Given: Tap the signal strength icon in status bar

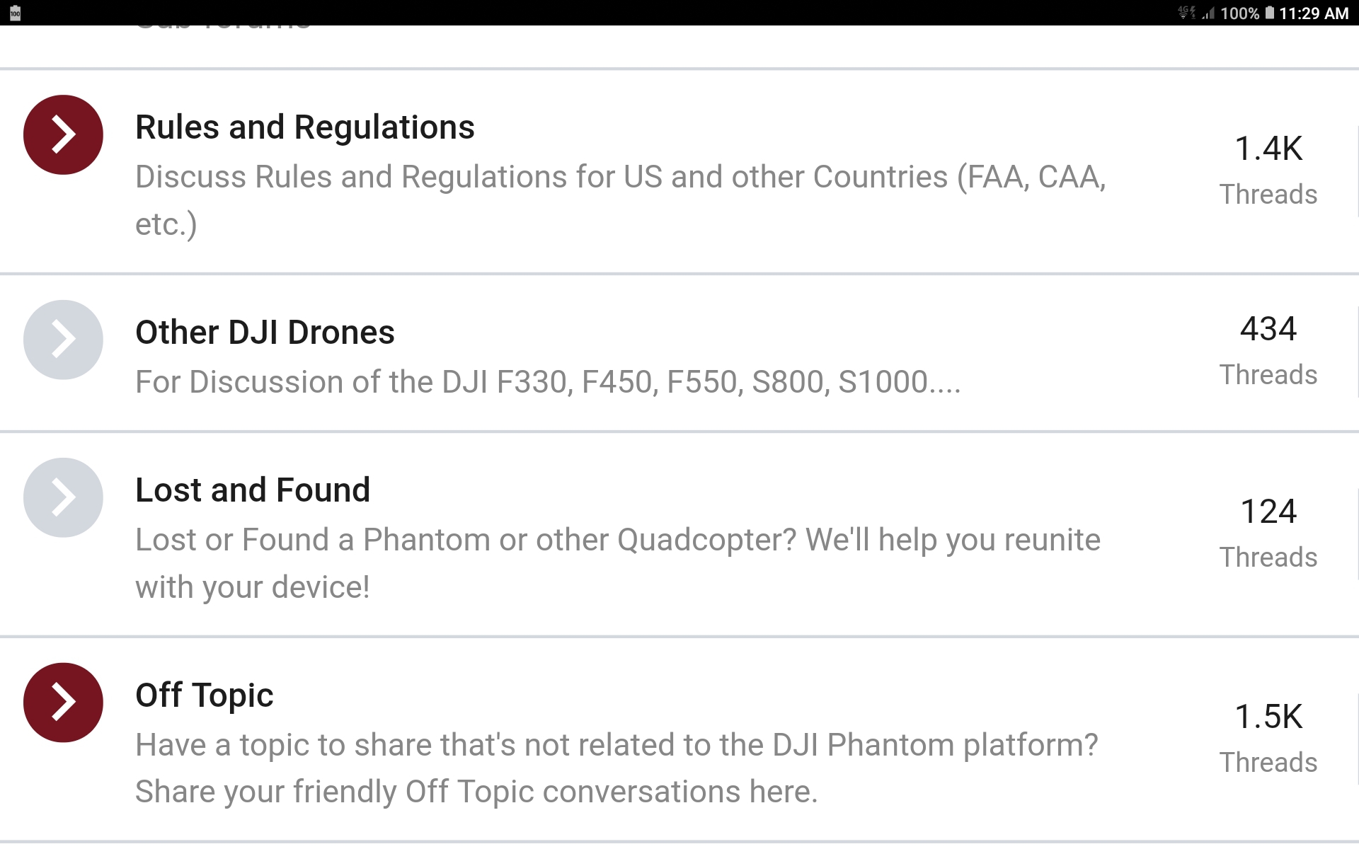Looking at the screenshot, I should [x=1208, y=13].
